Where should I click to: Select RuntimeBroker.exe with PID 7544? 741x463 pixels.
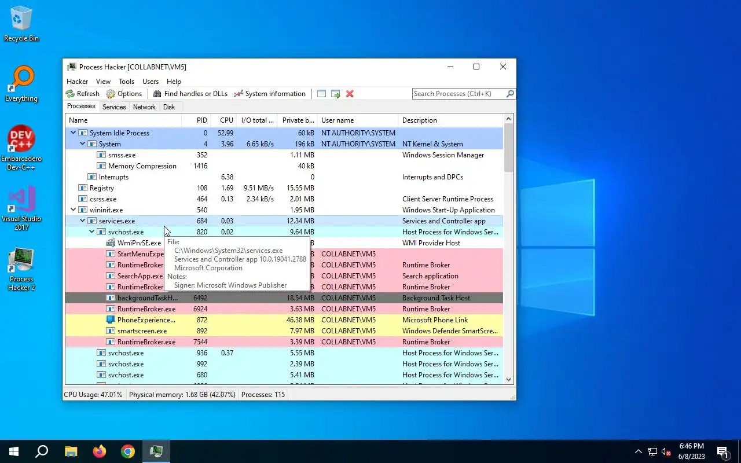284,342
